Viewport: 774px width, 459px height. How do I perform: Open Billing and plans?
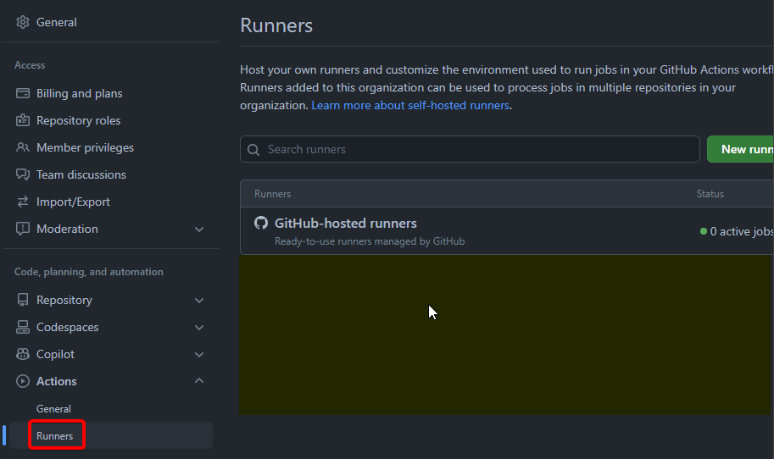tap(80, 93)
